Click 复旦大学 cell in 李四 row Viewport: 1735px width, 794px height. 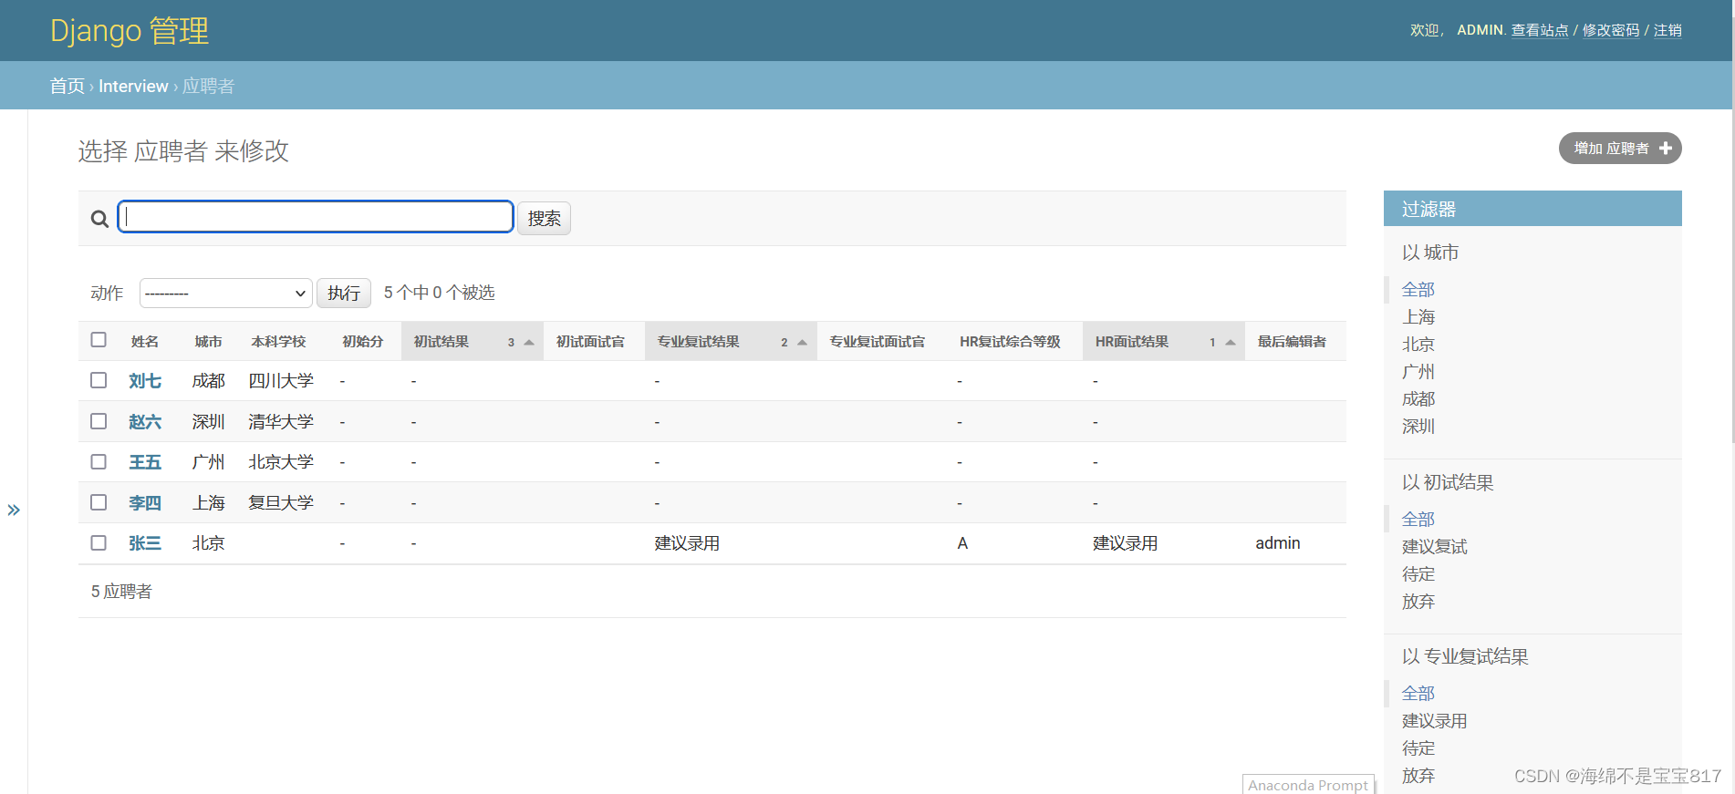pos(281,503)
